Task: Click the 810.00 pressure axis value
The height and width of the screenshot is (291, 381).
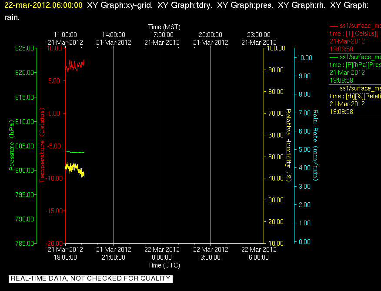Action: click(24, 121)
